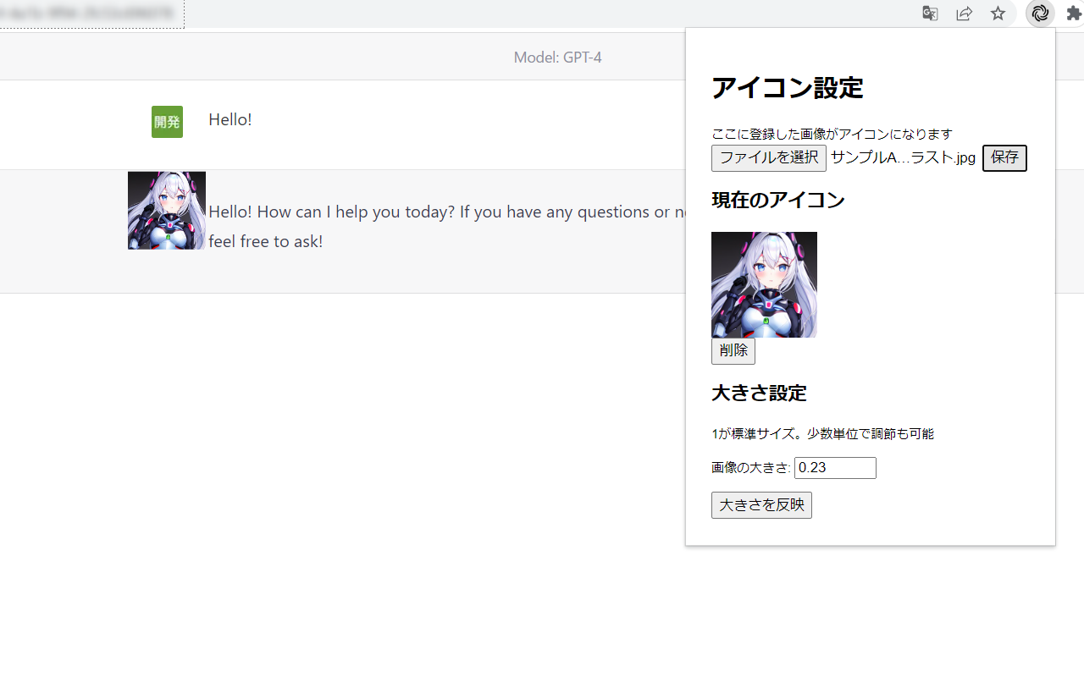The image size is (1084, 677).
Task: Open the puzzle-piece Extensions menu
Action: tap(1074, 14)
